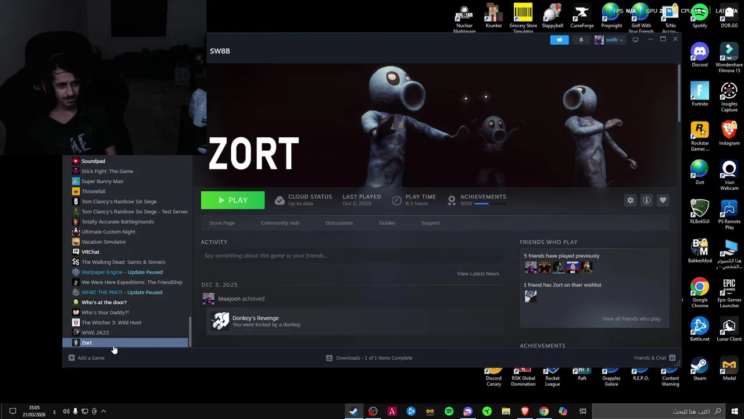
Task: Open Steam notifications bell icon
Action: (x=581, y=40)
